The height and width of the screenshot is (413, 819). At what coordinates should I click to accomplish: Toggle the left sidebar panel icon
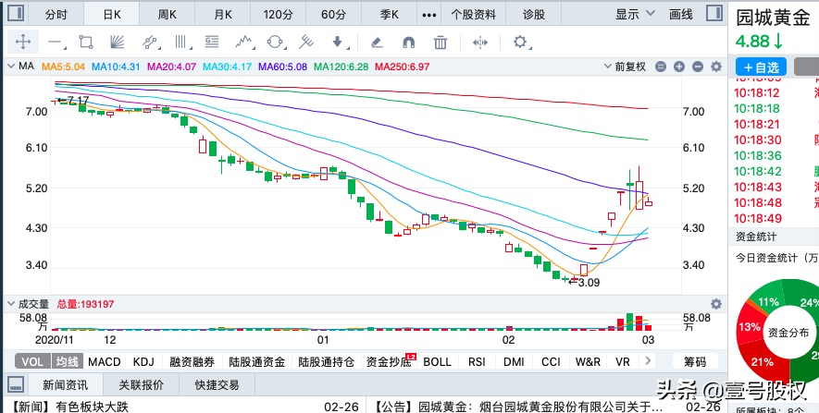(x=16, y=14)
